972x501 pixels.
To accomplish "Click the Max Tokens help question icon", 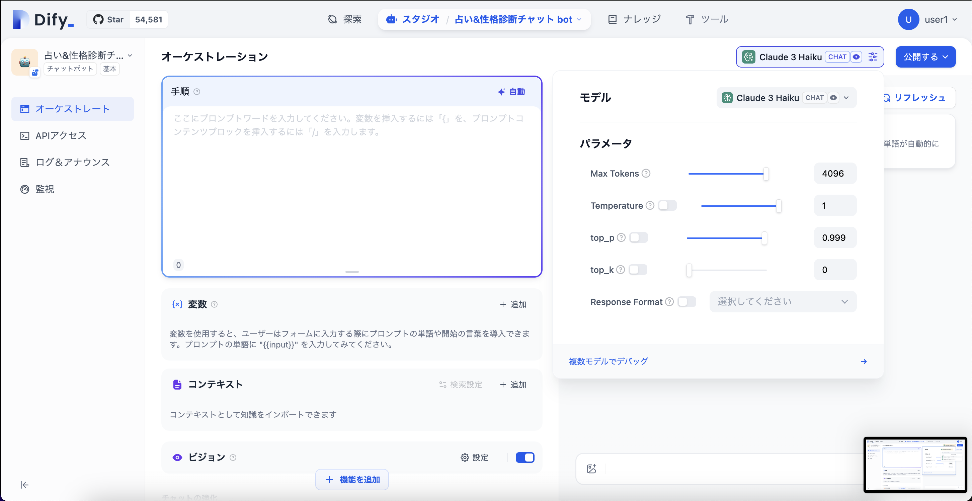I will [x=646, y=173].
